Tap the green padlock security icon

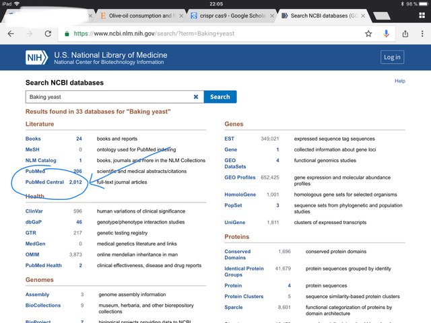(x=67, y=34)
